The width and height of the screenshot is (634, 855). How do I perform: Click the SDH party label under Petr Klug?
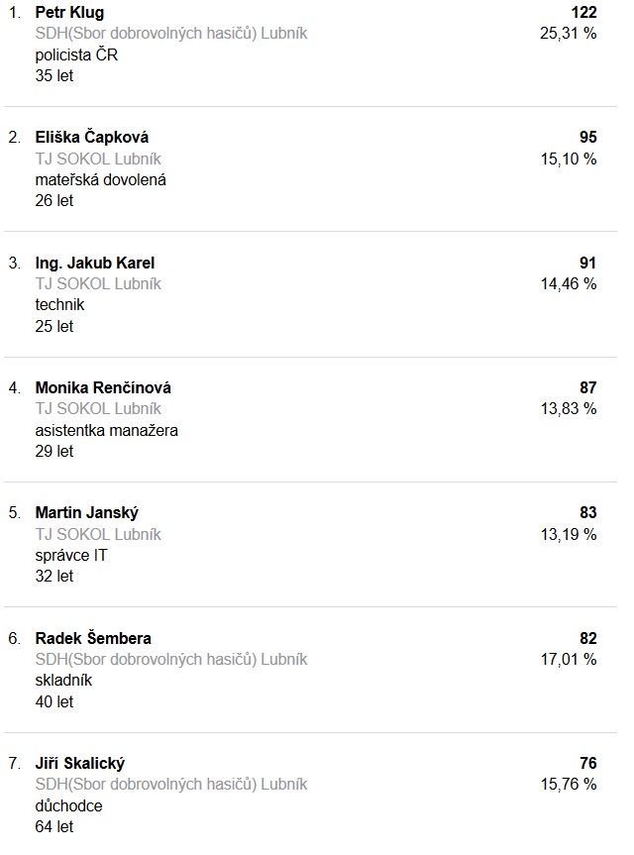coord(170,34)
